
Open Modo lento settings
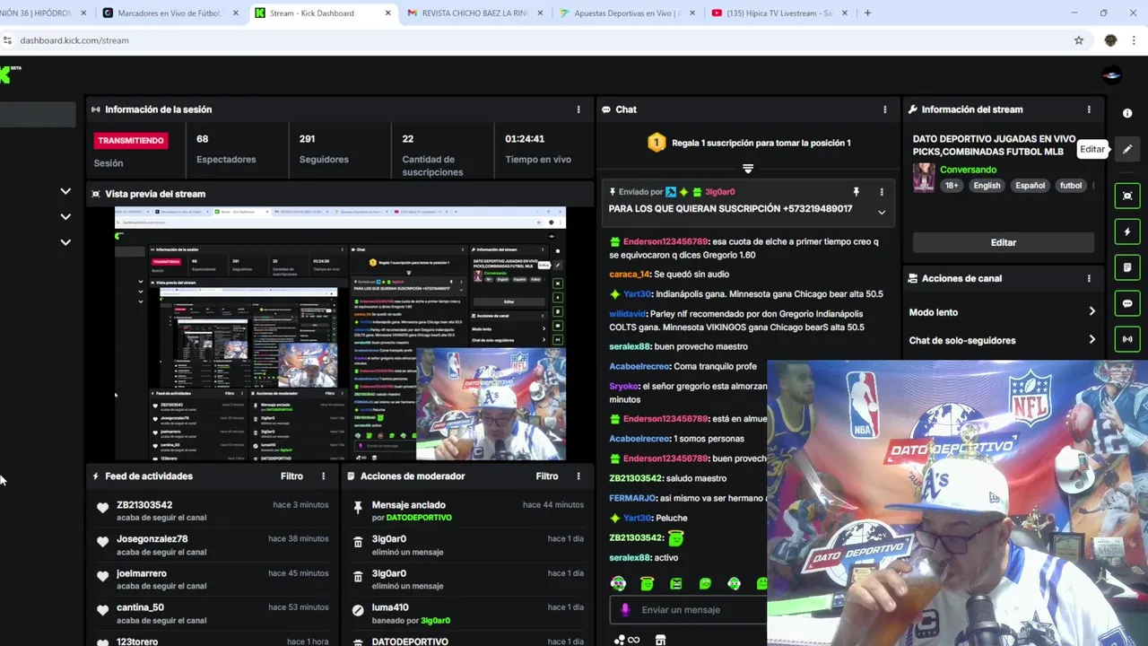pyautogui.click(x=1002, y=312)
